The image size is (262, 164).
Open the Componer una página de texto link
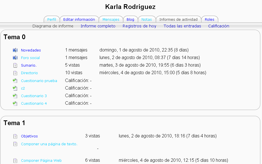[49, 144]
